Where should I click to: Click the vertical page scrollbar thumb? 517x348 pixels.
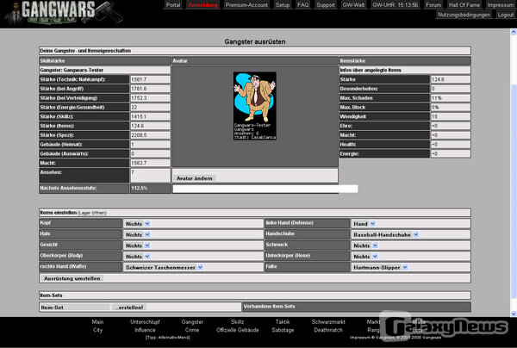[x=514, y=190]
